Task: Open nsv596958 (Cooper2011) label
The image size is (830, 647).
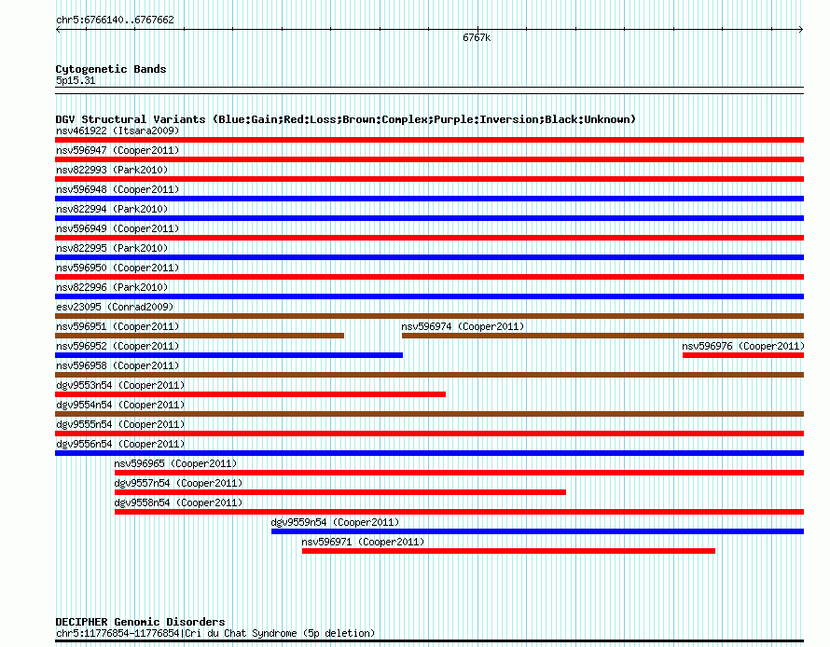Action: coord(118,365)
